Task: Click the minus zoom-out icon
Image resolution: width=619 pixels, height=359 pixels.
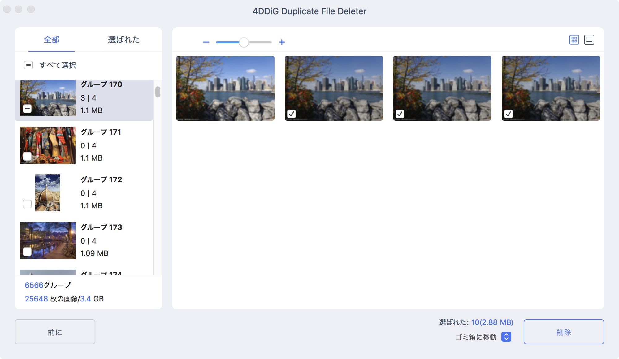Action: [206, 42]
